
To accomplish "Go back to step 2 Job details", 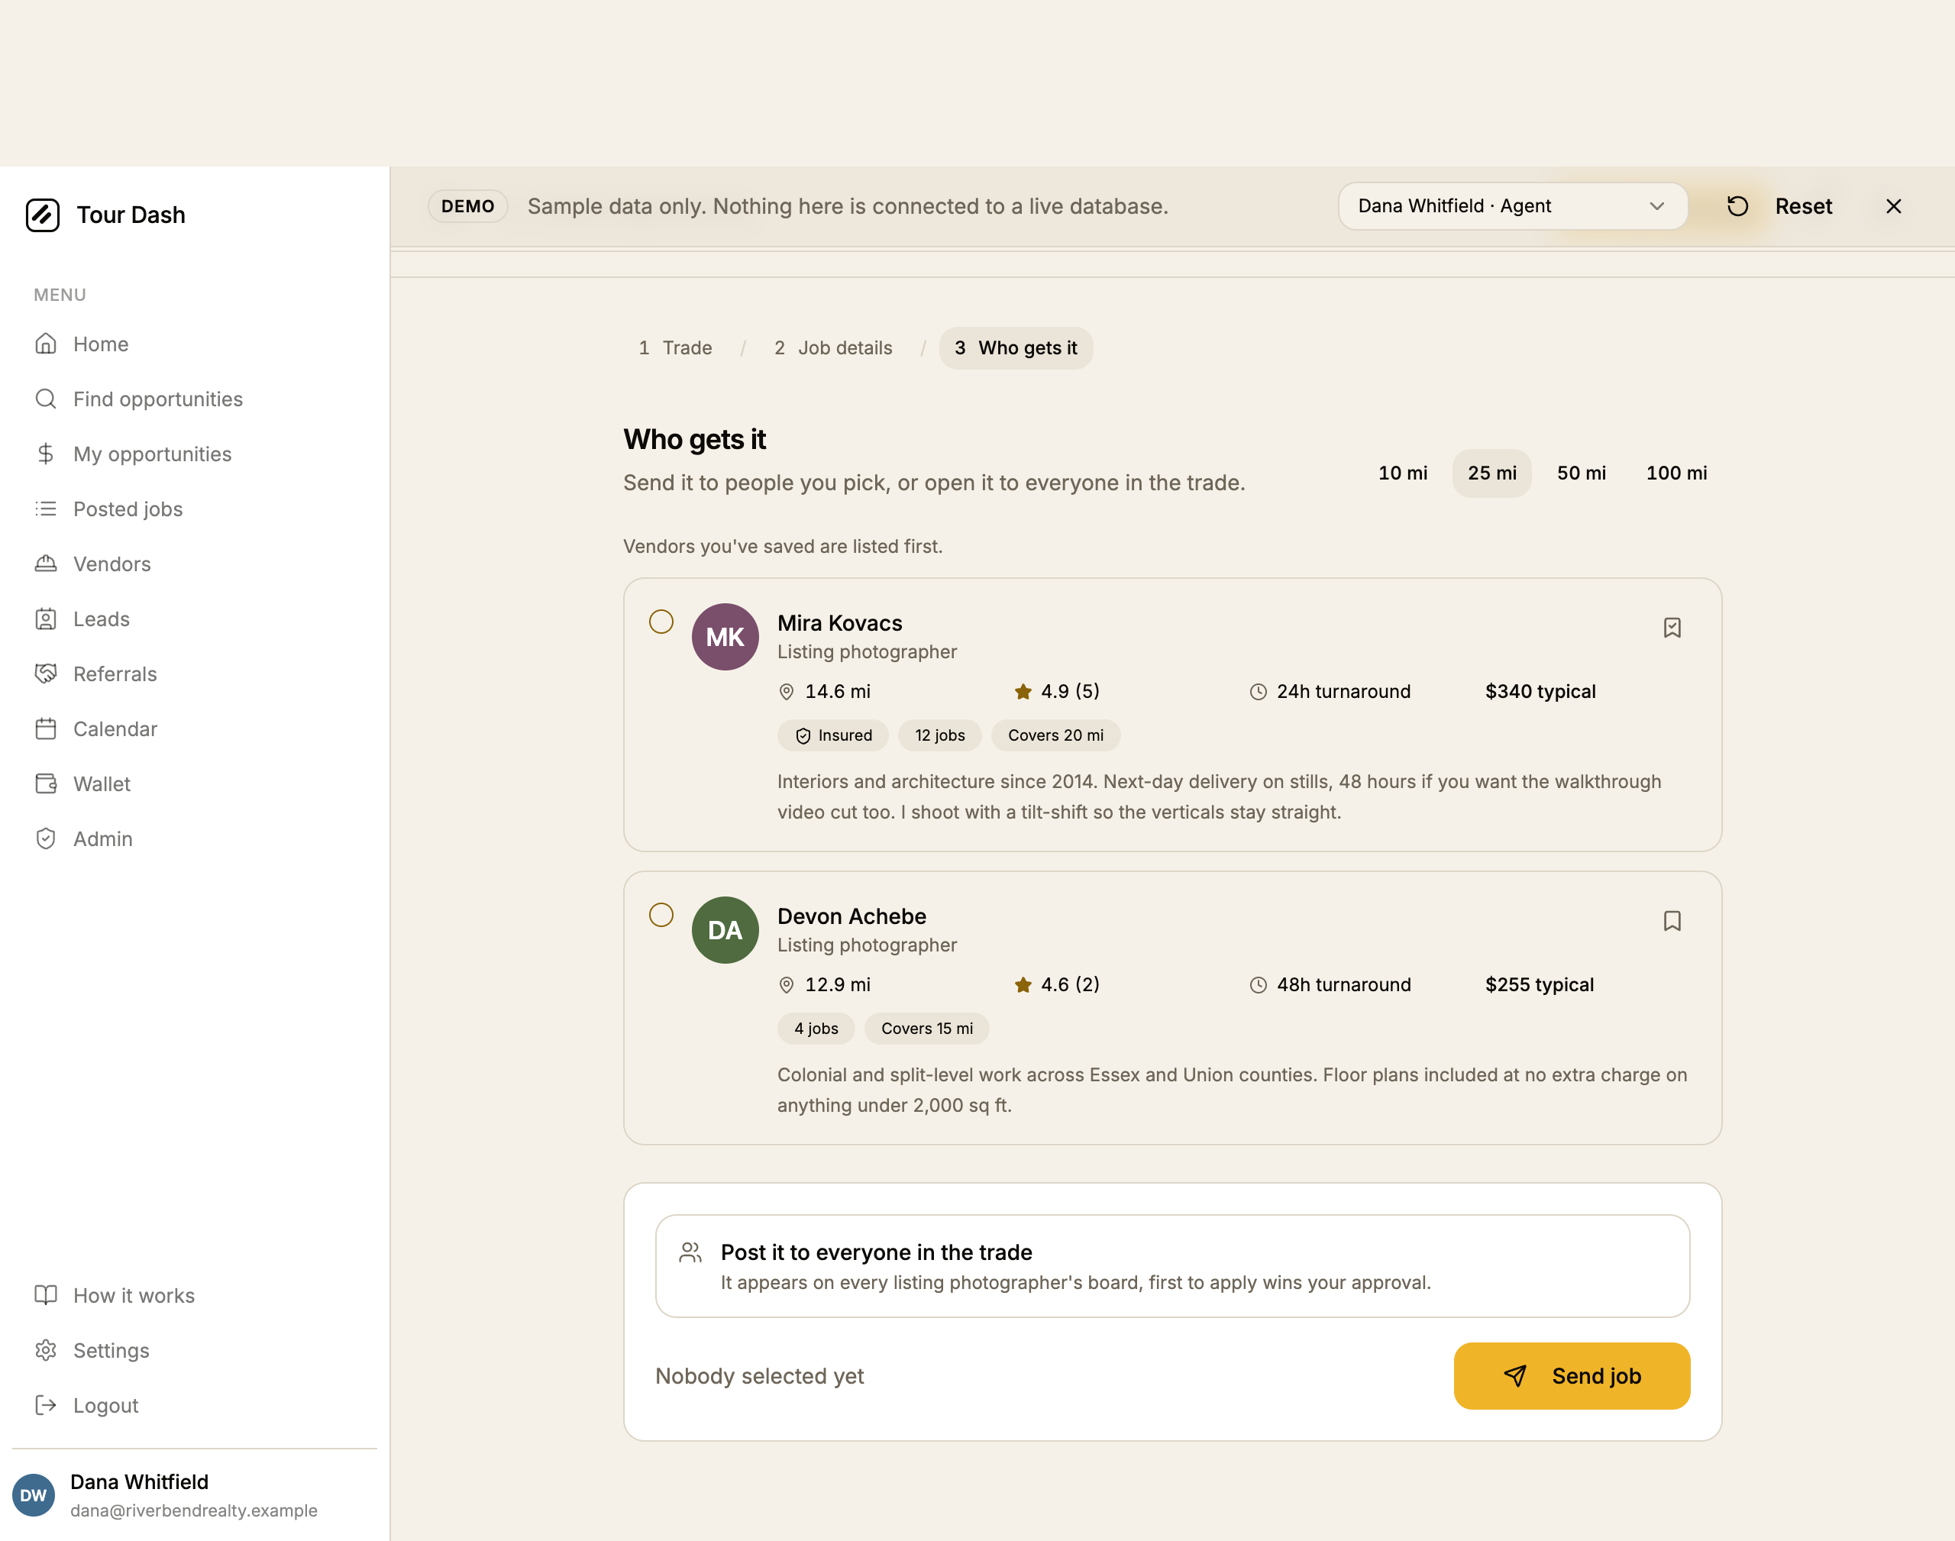I will coord(832,347).
